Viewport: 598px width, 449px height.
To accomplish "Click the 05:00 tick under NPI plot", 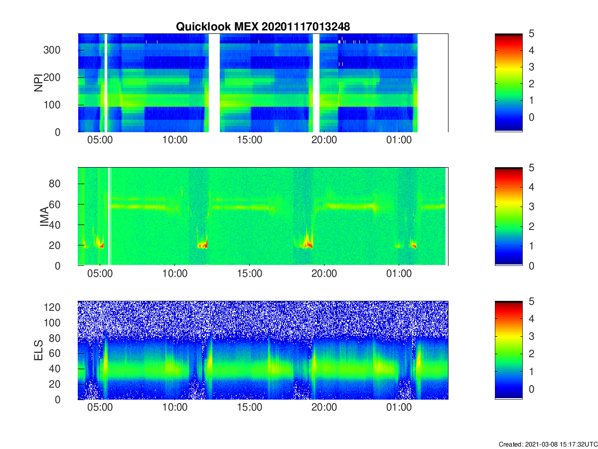I will [100, 140].
